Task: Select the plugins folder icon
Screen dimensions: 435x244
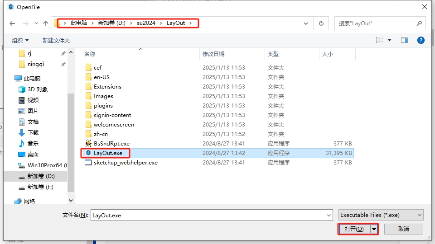Action: [88, 105]
